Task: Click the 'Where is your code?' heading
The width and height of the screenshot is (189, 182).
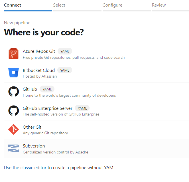Action: (x=44, y=32)
